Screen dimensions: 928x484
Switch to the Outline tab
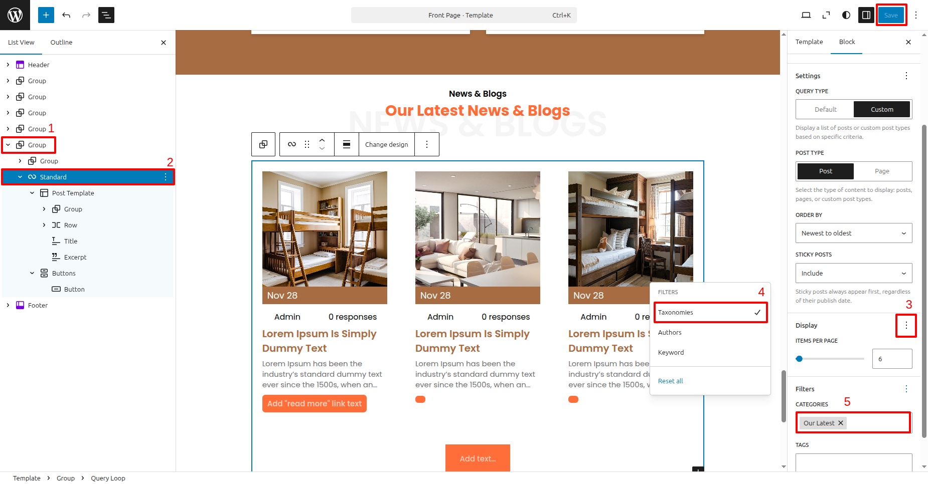tap(61, 43)
